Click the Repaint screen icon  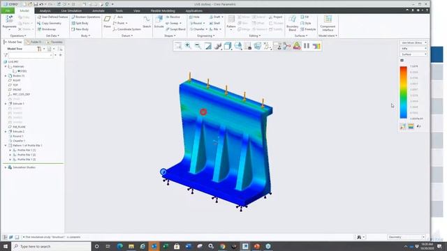click(208, 46)
